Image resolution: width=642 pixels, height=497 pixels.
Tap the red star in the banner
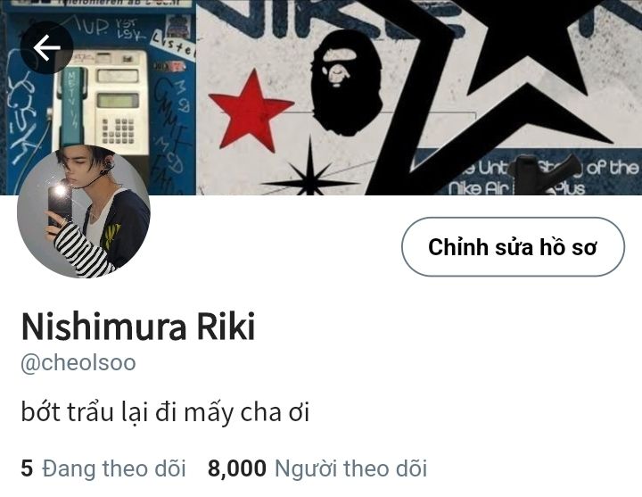tap(251, 111)
